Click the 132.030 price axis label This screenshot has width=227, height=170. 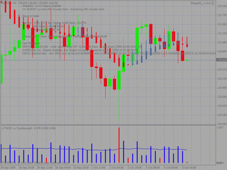pos(222,6)
